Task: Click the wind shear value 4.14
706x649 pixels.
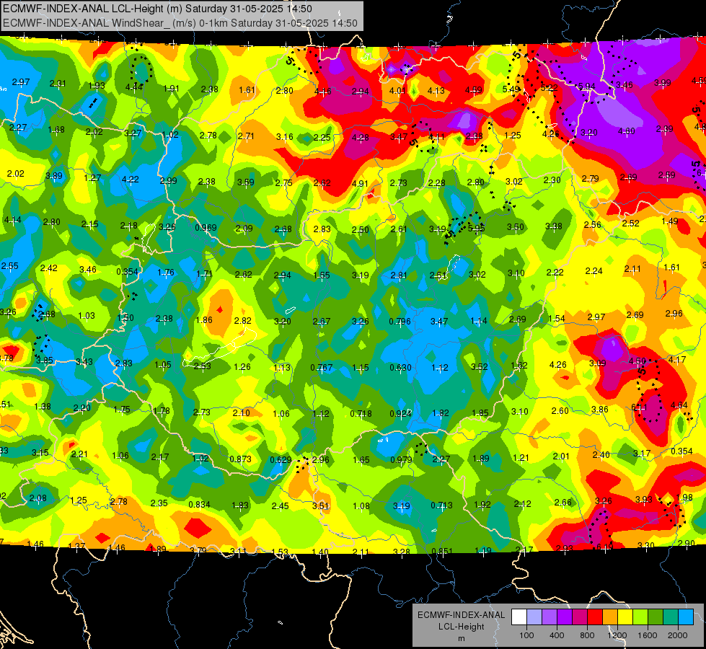Action: pos(12,220)
